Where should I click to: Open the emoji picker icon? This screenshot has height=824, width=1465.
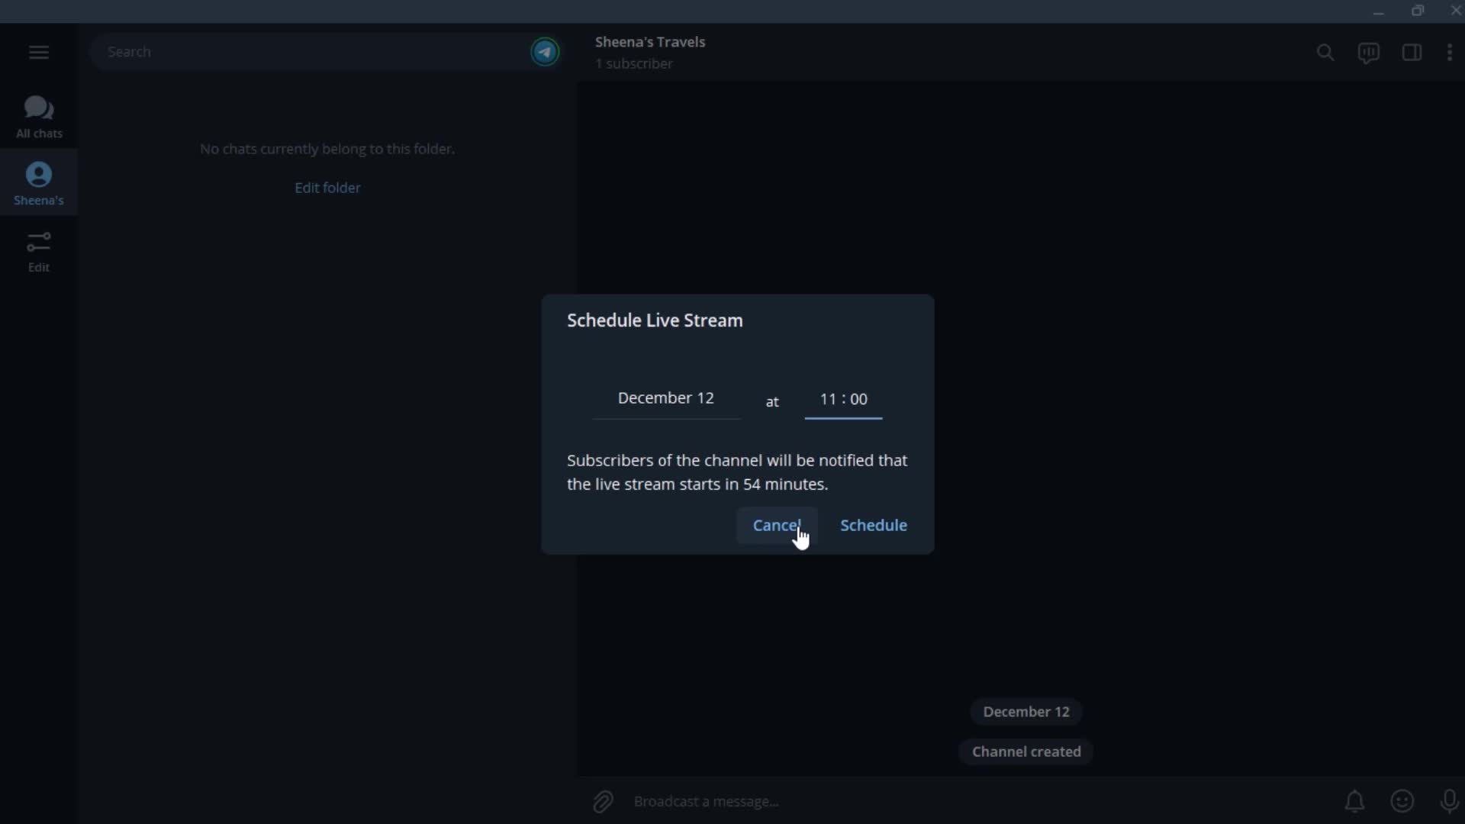point(1402,801)
